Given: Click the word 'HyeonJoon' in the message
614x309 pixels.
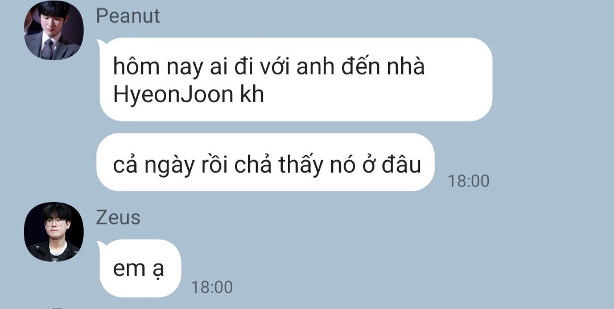Looking at the screenshot, I should [173, 95].
